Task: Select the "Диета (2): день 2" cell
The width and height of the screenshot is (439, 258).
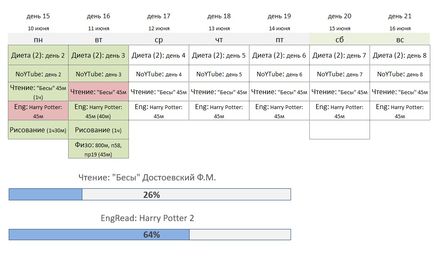Action: (x=38, y=55)
